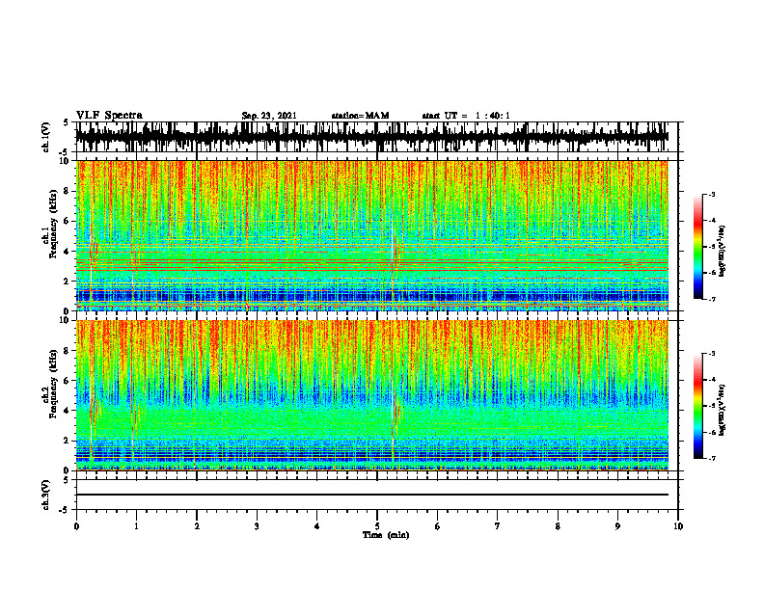
Task: Click time axis tick label "0"
Action: [x=76, y=526]
